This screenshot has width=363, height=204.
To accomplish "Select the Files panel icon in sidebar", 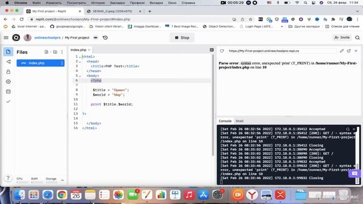I will click(9, 52).
